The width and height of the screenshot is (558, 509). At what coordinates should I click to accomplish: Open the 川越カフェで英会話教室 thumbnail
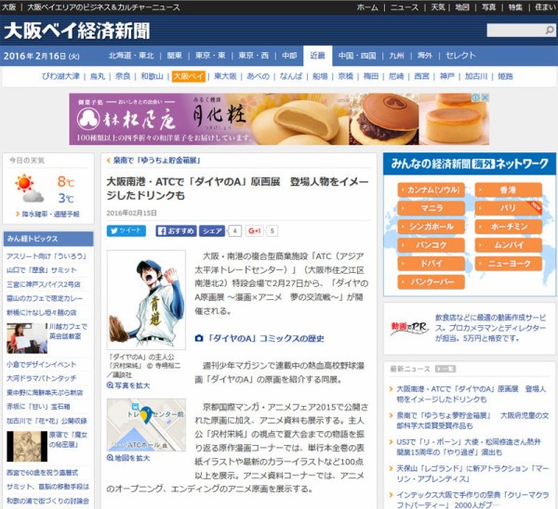click(x=27, y=338)
